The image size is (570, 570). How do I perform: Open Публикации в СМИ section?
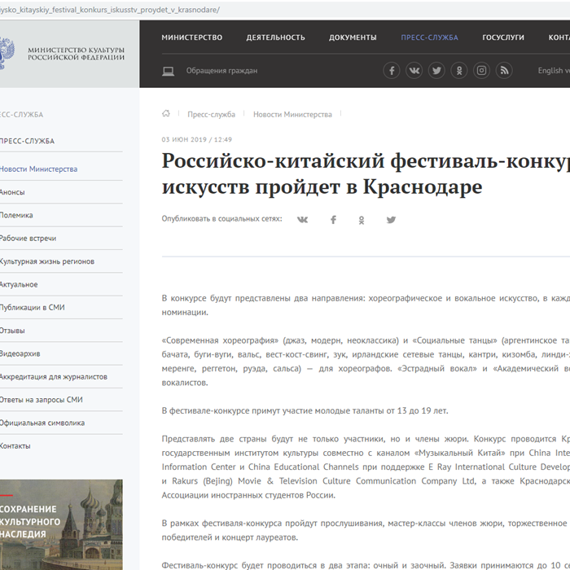point(33,308)
